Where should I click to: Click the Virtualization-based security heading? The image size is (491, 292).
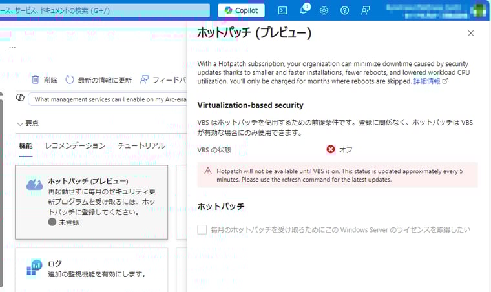click(250, 105)
